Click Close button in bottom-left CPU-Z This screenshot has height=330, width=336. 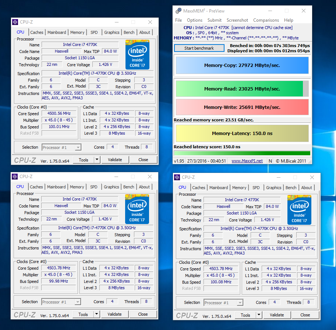tap(143, 314)
